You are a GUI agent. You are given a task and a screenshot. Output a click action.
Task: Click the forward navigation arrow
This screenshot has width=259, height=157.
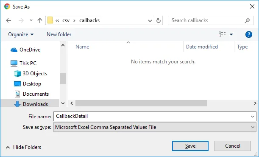pyautogui.click(x=21, y=20)
